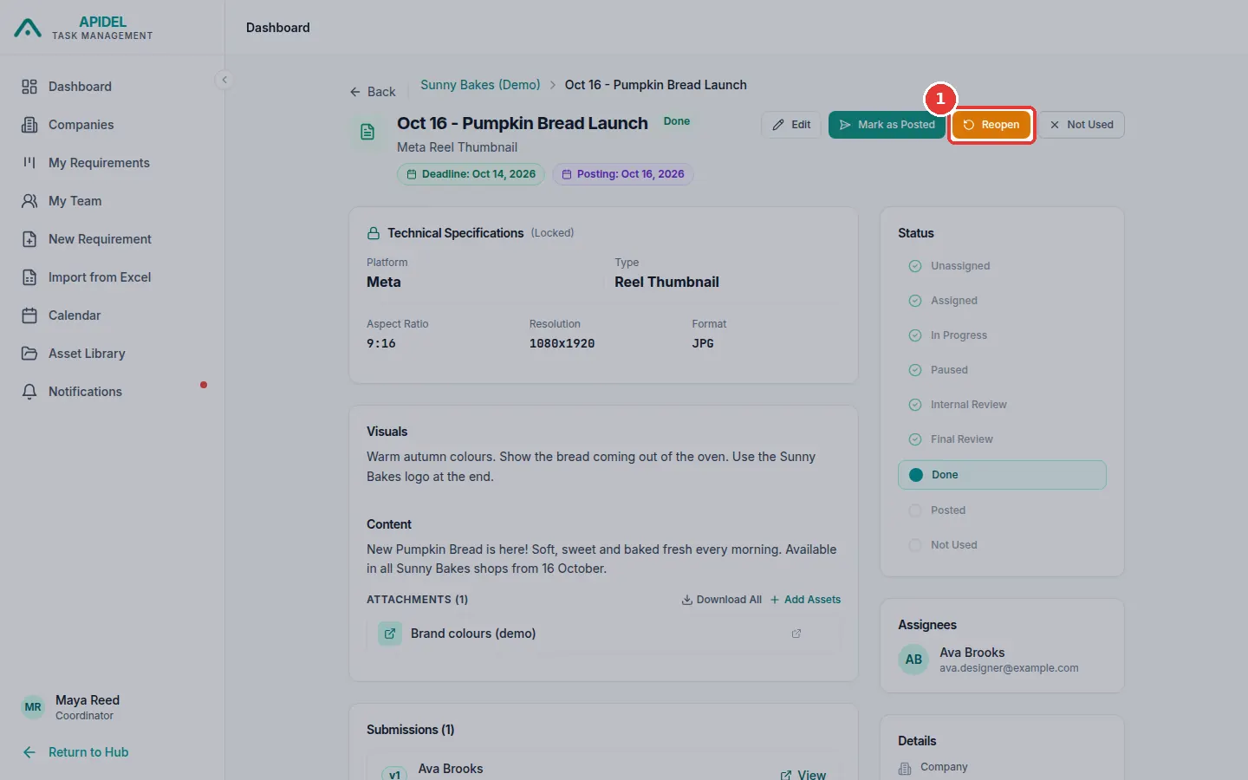Viewport: 1248px width, 780px height.
Task: Click the orange Reopen button
Action: 991,125
